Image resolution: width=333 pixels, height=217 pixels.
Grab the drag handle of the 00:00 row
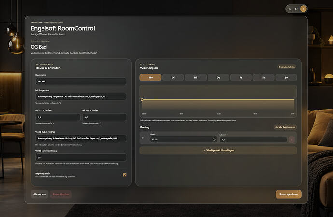point(143,138)
